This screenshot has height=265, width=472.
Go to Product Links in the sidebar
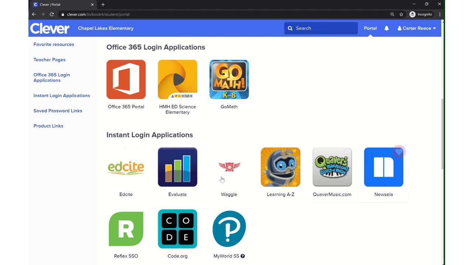48,126
